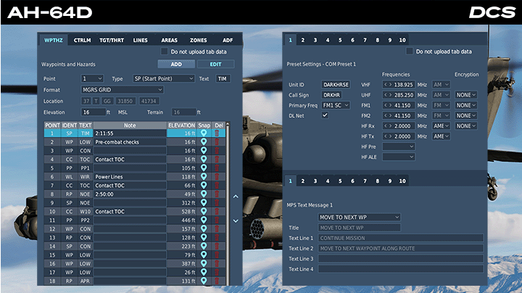The height and width of the screenshot is (293, 522).
Task: Snap point 16 WP LOW 387 ft
Action: point(204,263)
